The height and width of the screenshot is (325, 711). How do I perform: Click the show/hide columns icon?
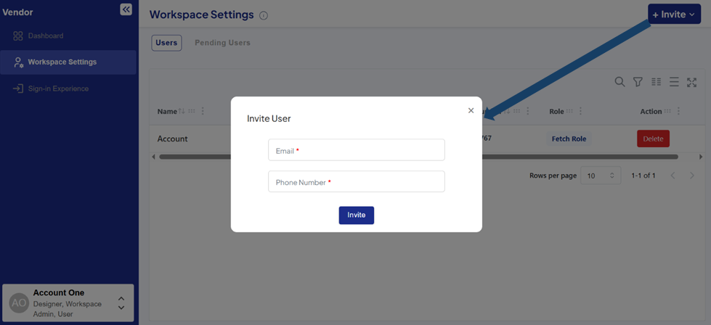tap(656, 82)
